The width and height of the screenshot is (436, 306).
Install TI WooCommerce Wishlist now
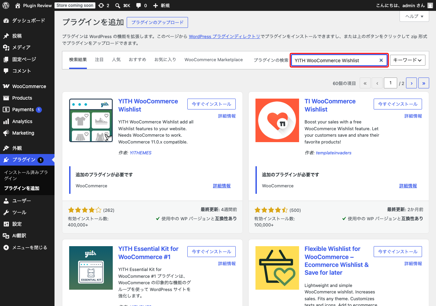point(398,104)
